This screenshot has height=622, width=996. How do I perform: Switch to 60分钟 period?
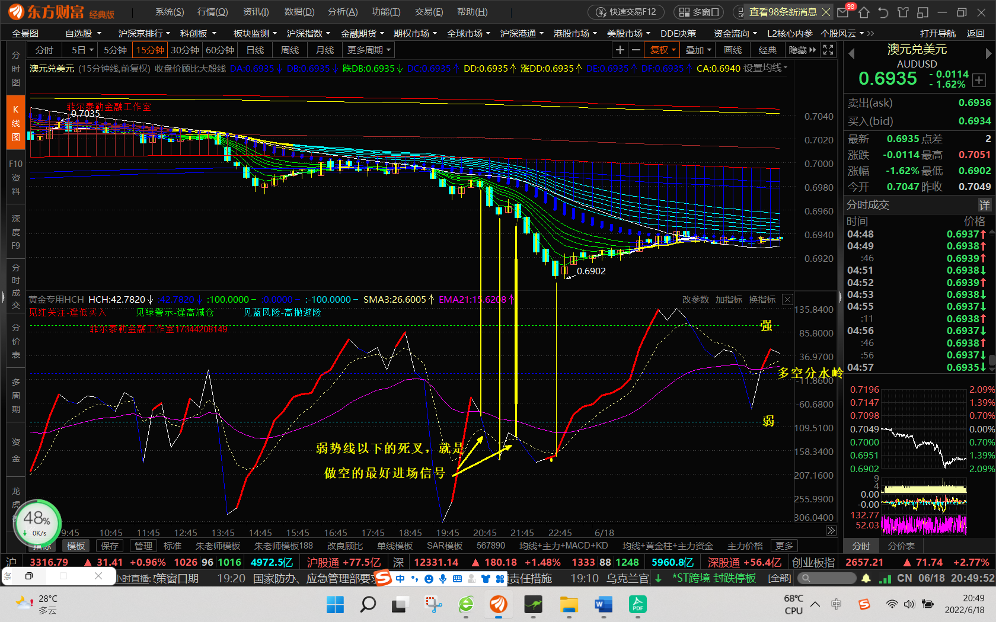click(x=220, y=50)
